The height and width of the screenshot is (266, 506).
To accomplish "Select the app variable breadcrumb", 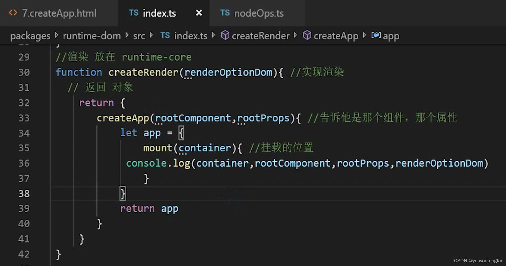I will (x=391, y=36).
